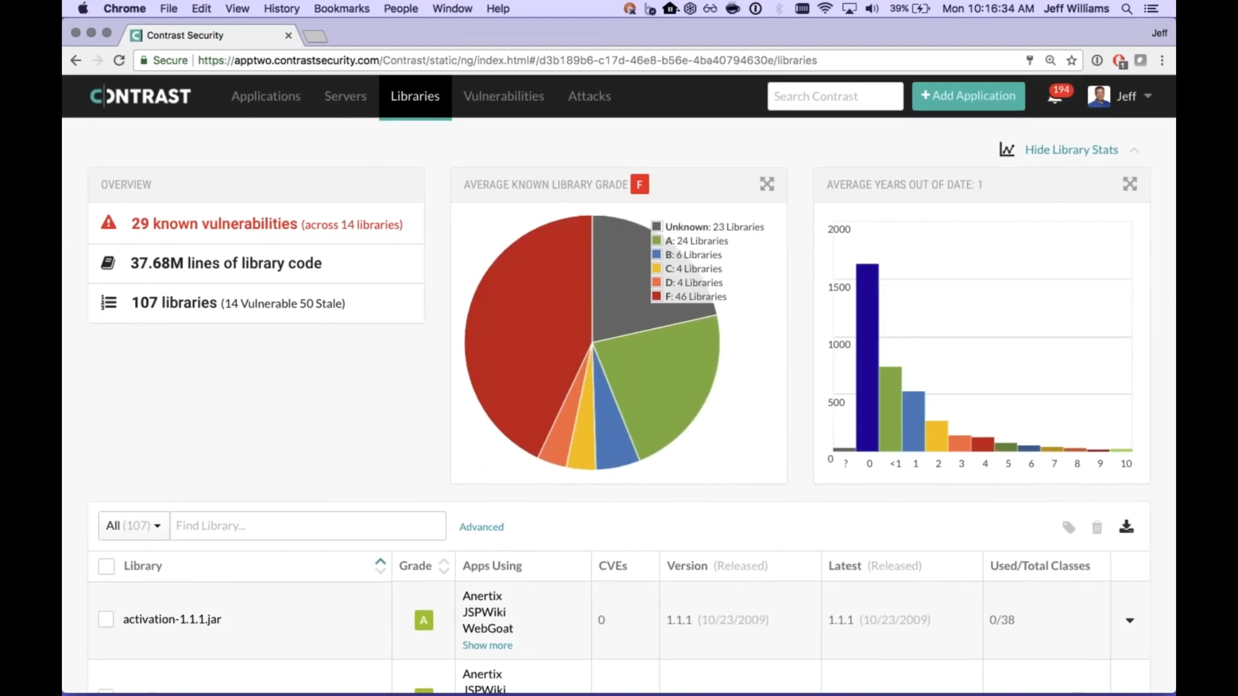Click the CVEs column header
Image resolution: width=1238 pixels, height=696 pixels.
tap(613, 566)
